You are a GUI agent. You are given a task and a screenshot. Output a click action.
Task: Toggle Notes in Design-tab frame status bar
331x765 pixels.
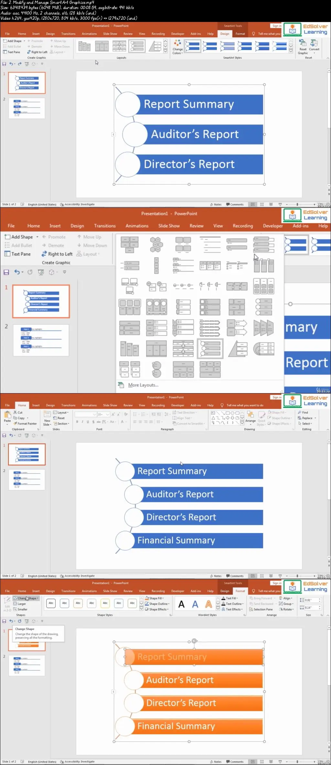(216, 204)
